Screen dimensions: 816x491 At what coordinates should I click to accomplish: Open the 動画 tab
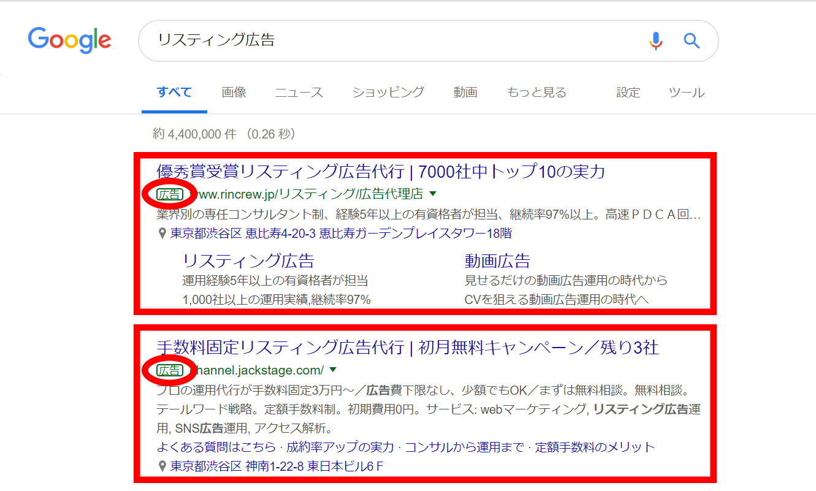465,93
